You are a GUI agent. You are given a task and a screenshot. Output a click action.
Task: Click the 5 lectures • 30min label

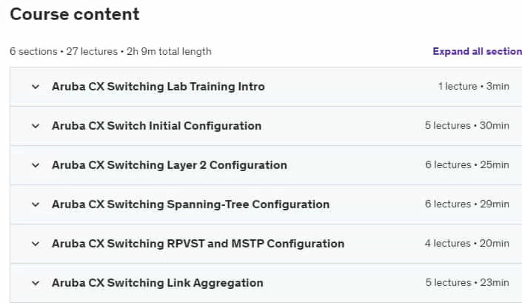point(466,125)
